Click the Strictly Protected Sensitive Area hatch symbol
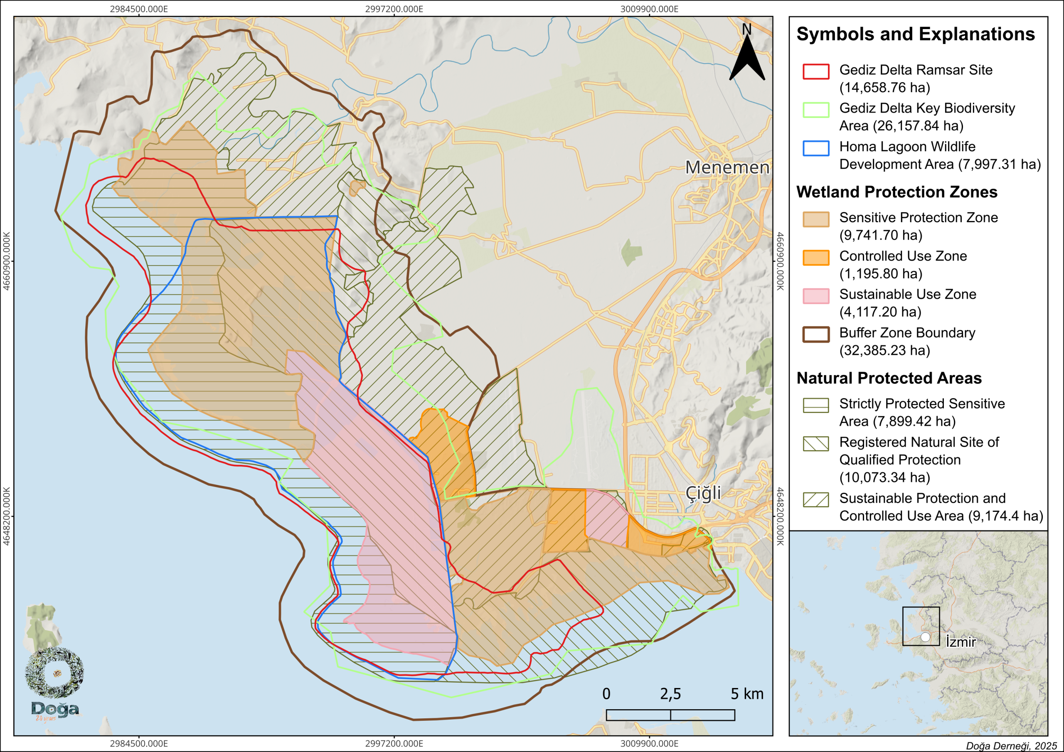1064x752 pixels. [816, 405]
